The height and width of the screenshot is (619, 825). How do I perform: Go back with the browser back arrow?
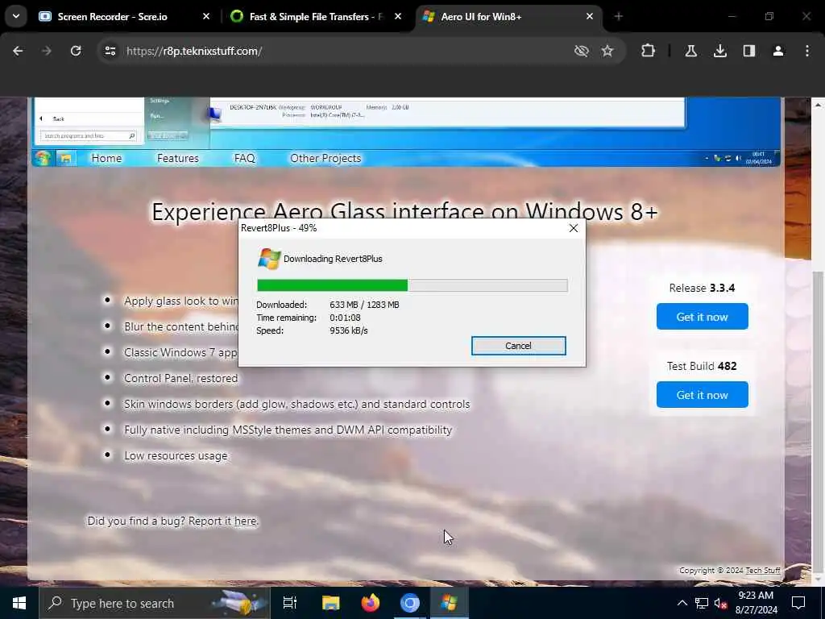[18, 51]
